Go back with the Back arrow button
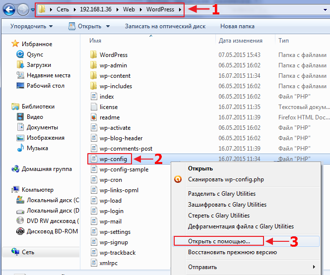Image resolution: width=330 pixels, height=275 pixels. pyautogui.click(x=9, y=10)
